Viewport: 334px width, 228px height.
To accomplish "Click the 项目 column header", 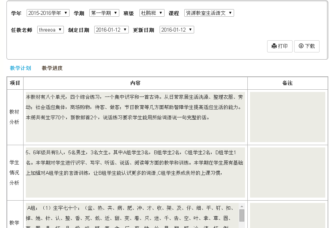I will click(15, 83).
